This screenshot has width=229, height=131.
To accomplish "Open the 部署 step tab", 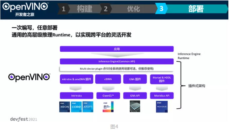I will click(196, 9).
